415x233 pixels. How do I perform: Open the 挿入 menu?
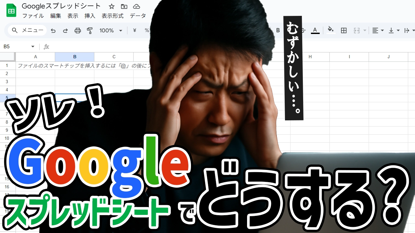click(x=90, y=16)
